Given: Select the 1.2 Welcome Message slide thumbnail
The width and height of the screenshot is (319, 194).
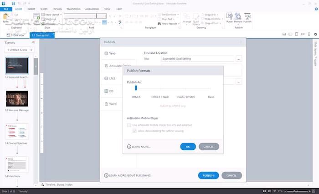Looking at the screenshot, I should pos(17,99).
